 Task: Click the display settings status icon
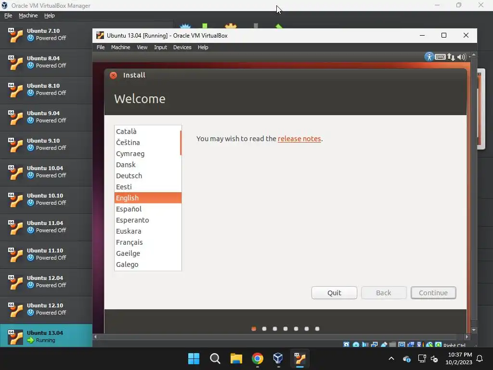click(402, 344)
